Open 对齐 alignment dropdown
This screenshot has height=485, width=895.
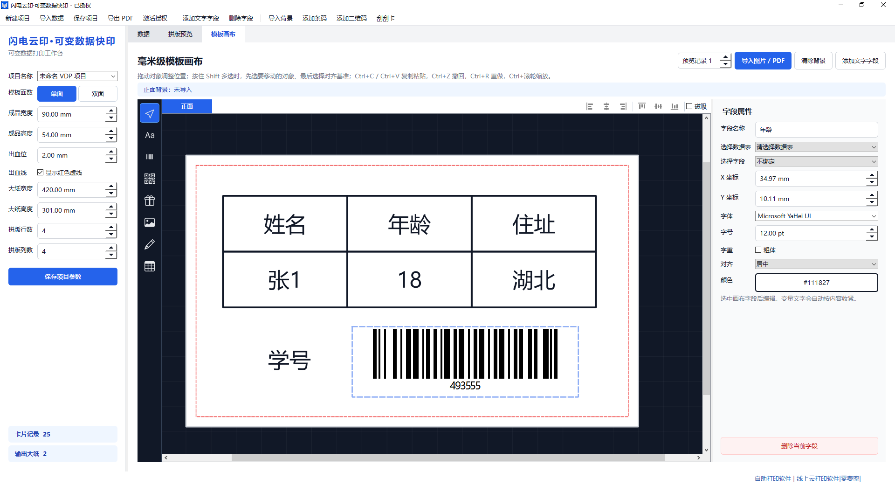point(817,264)
